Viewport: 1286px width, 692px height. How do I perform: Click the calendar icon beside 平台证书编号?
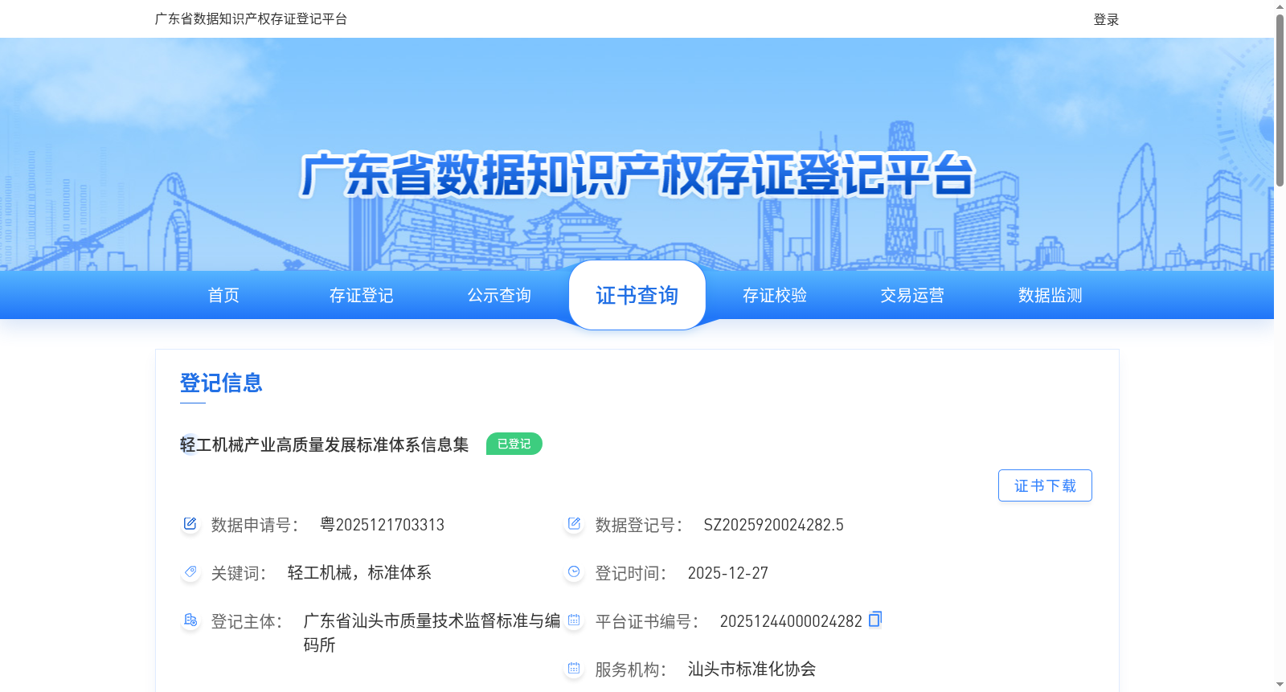click(x=574, y=620)
